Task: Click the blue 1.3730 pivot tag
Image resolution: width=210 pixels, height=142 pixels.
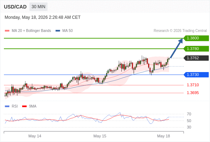Action: tap(196, 75)
